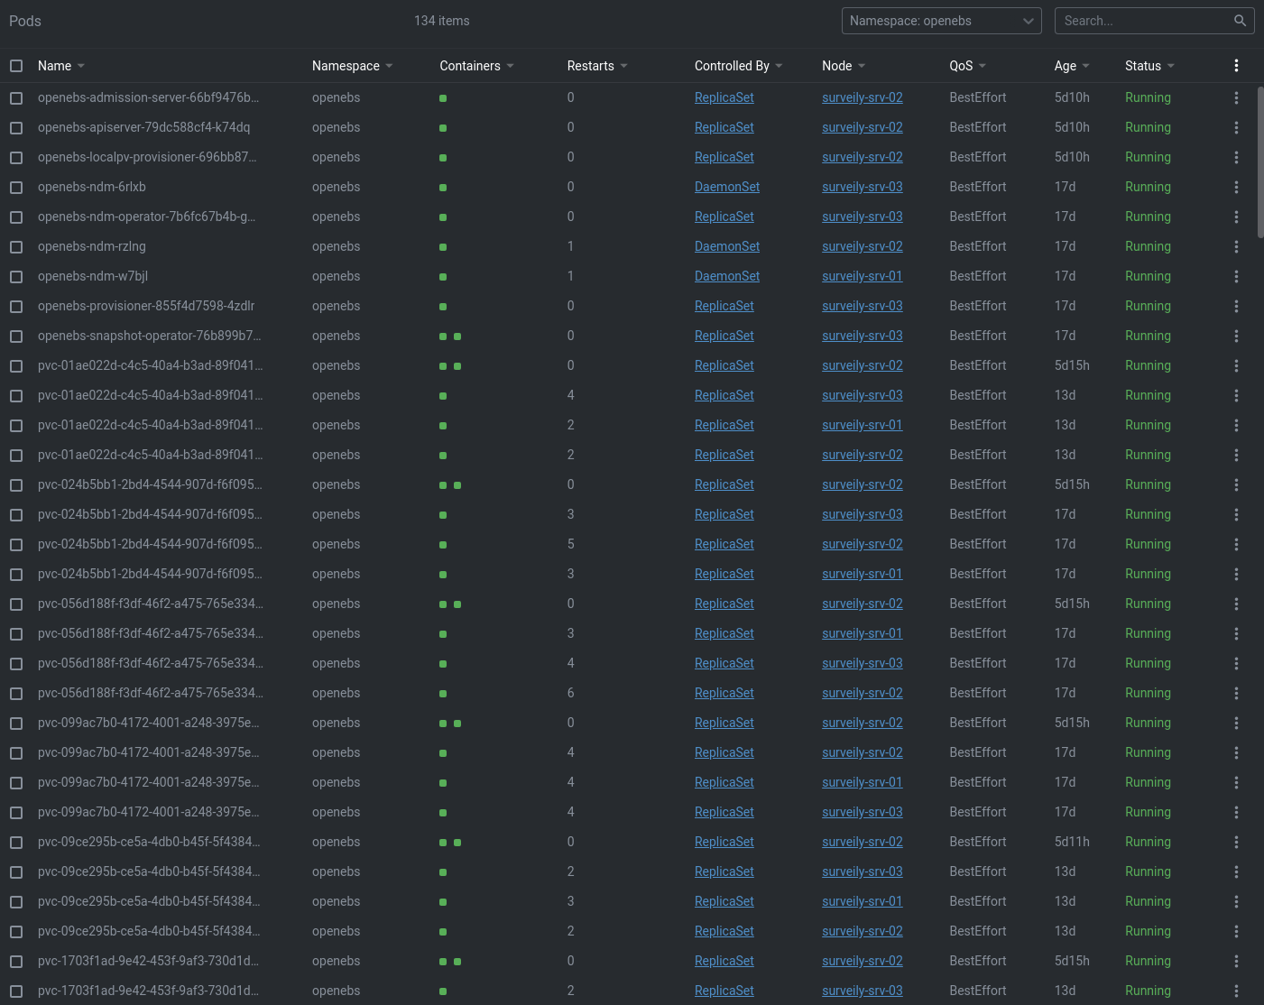1264x1005 pixels.
Task: Open the Restarts column header menu
Action: tap(623, 65)
